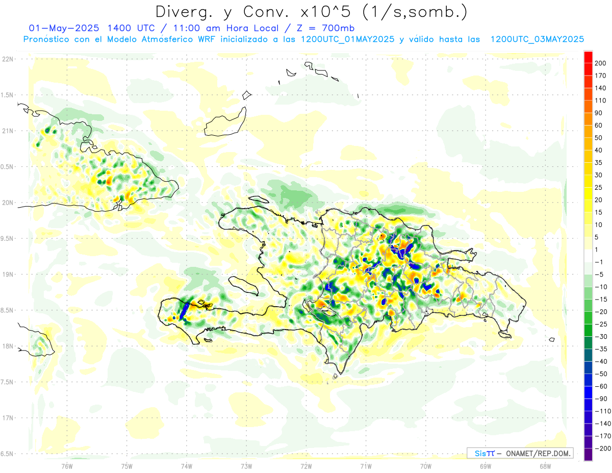Click the '-10' colorbar value
612x473 pixels.
pyautogui.click(x=602, y=287)
